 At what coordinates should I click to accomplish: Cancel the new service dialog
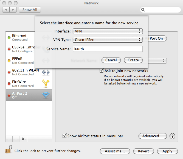click(x=111, y=60)
